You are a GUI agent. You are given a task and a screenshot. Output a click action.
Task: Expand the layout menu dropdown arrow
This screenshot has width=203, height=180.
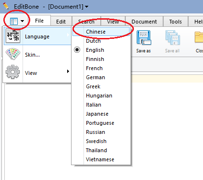pos(22,21)
